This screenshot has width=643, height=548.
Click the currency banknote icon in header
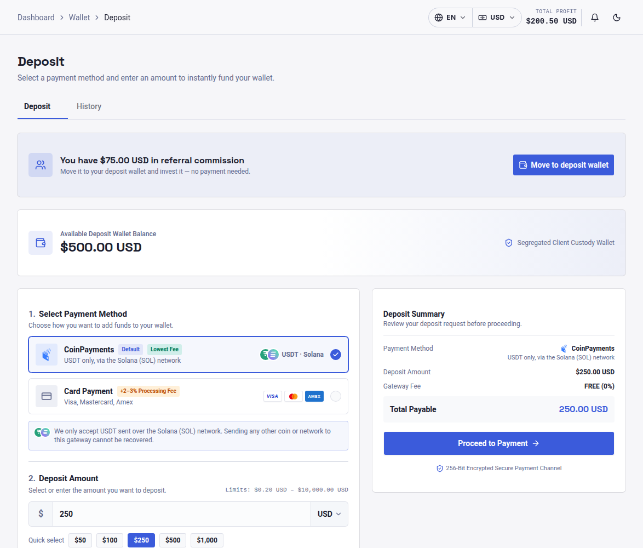[x=483, y=18]
